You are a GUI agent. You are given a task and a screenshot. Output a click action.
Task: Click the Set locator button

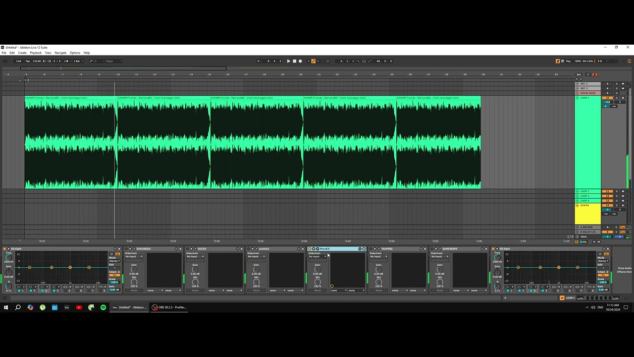(x=579, y=74)
